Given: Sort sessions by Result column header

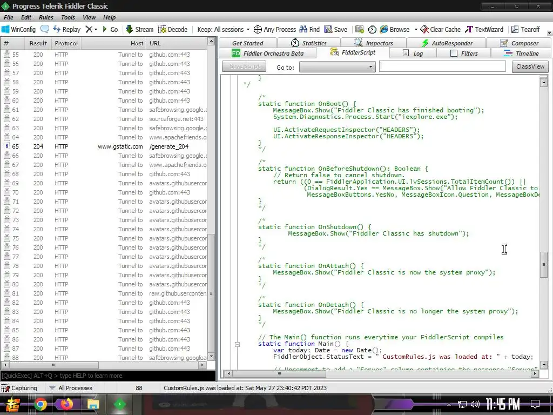Looking at the screenshot, I should tap(38, 43).
